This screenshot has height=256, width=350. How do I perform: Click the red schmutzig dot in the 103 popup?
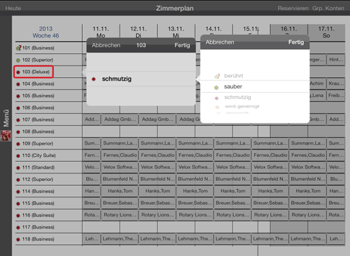(x=94, y=79)
